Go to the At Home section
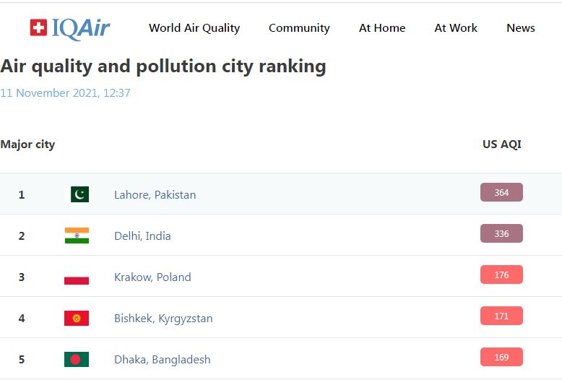This screenshot has width=562, height=380. pos(382,28)
